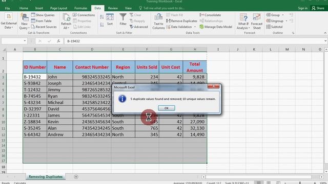Switch to Insert tab

tap(39, 8)
